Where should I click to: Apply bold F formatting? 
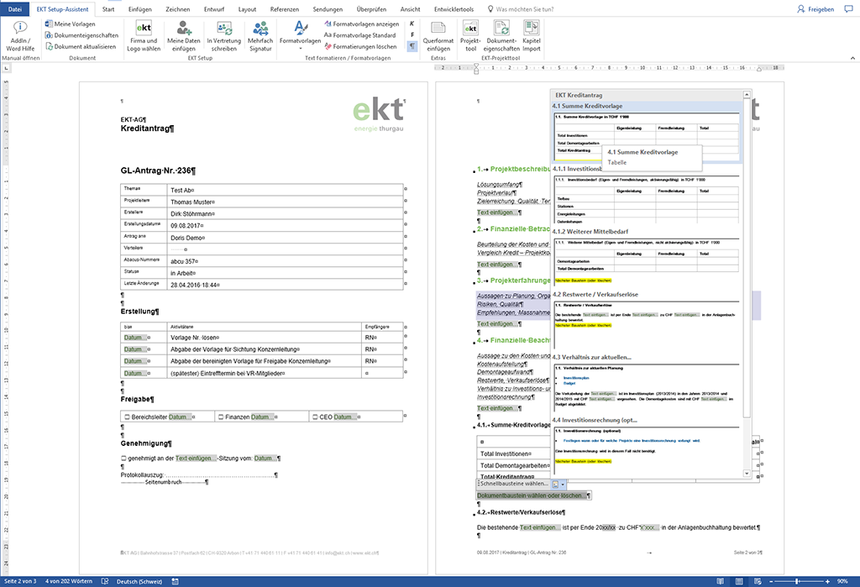(412, 35)
